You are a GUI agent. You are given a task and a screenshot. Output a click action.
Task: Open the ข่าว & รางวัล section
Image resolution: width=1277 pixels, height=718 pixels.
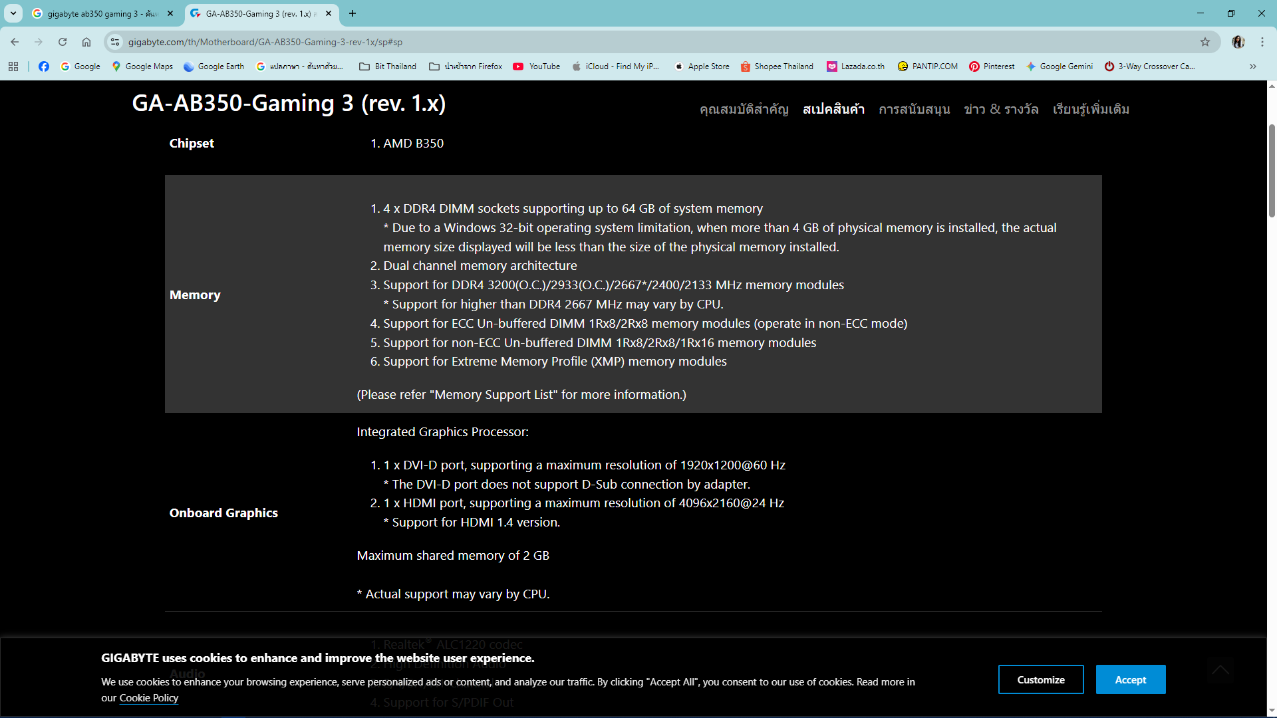click(1001, 109)
